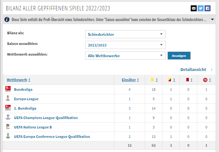Screen dimensions: 219x152
Task: Expand the info banner arrow
Action: (x=212, y=19)
